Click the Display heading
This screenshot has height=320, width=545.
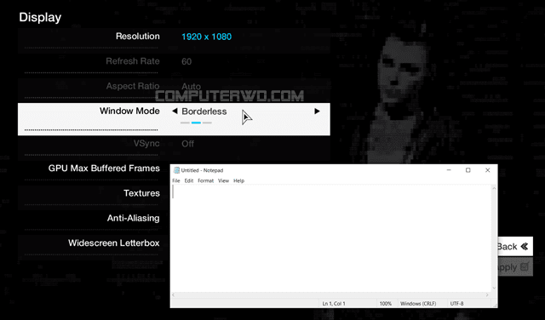[x=40, y=17]
